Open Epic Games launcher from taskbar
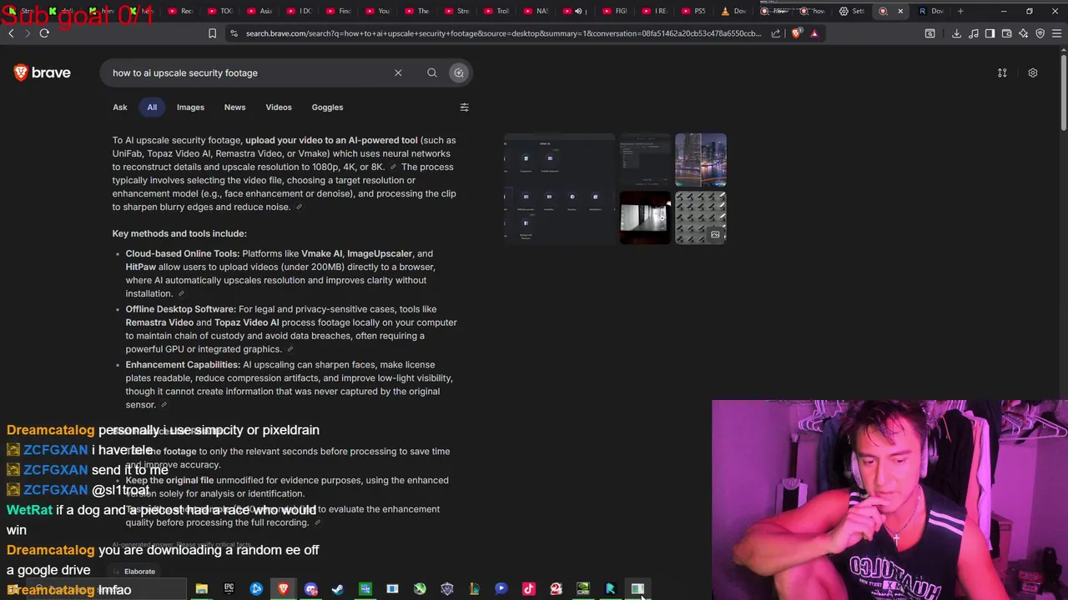1068x600 pixels. [229, 589]
